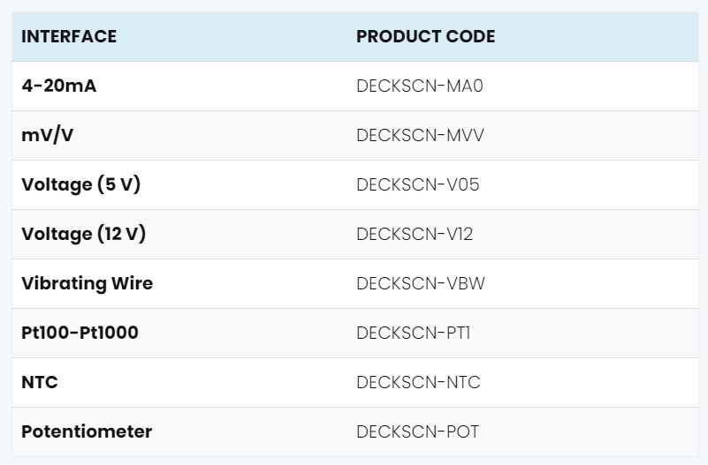Click product code DECKSCN-VBW
The image size is (708, 465).
coord(421,283)
